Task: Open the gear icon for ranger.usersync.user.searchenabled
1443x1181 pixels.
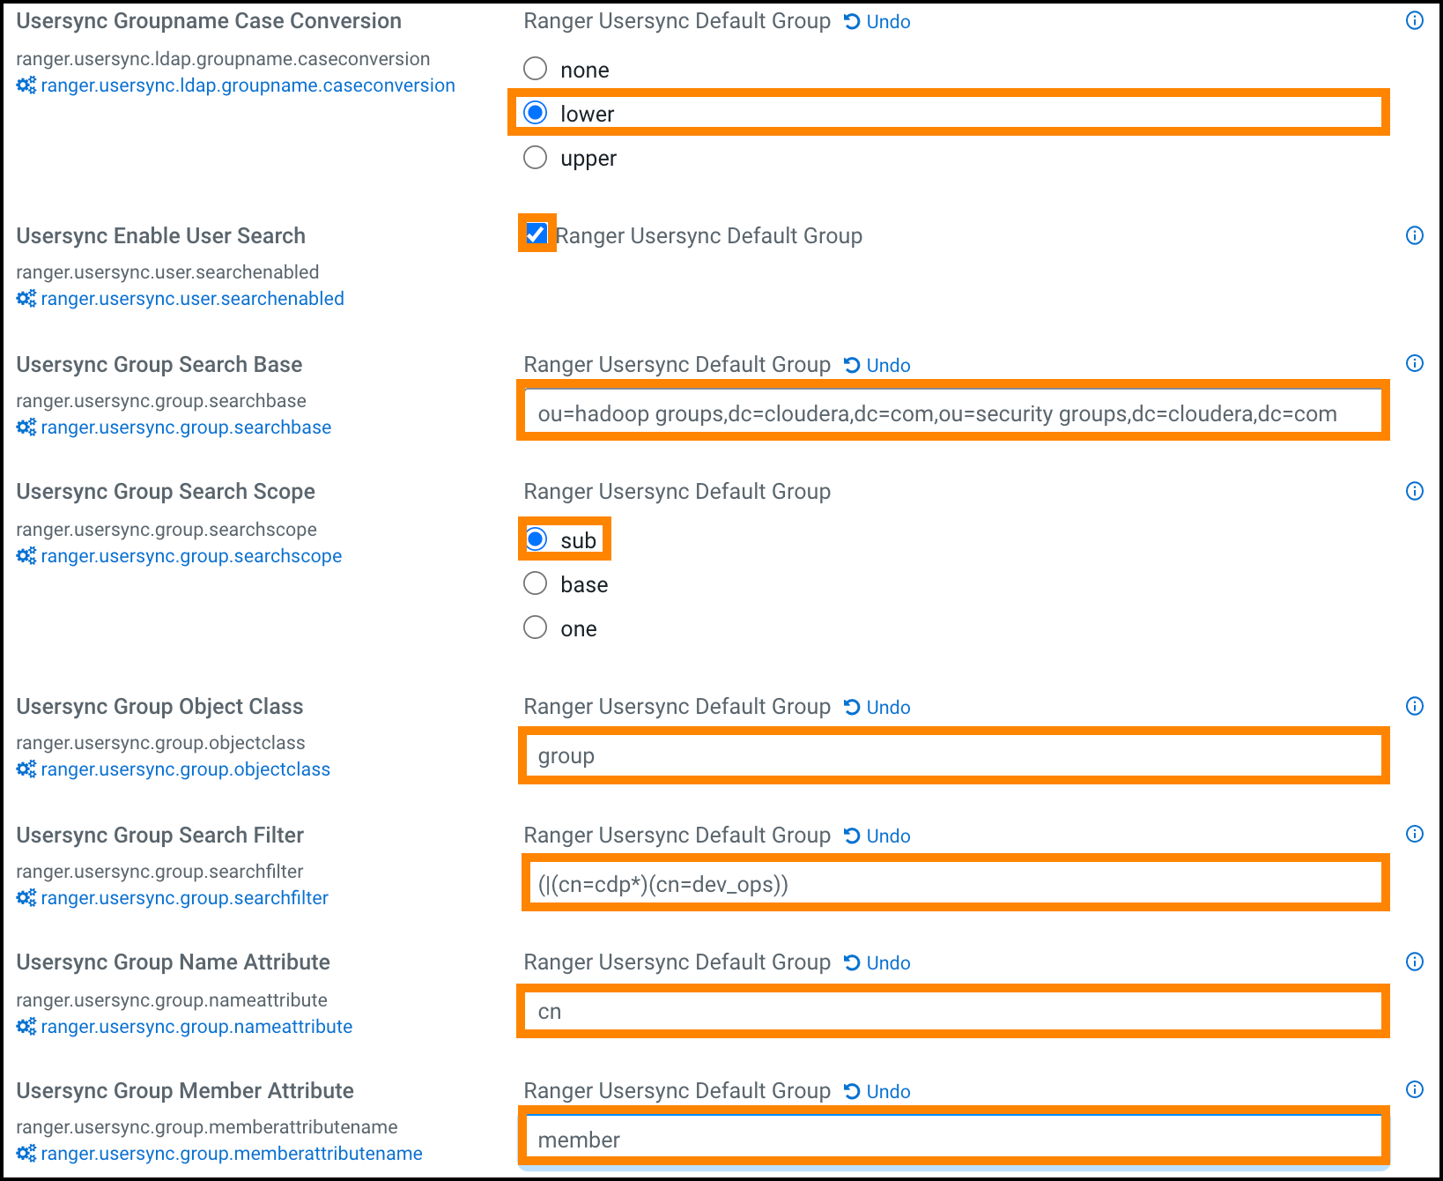Action: point(25,299)
